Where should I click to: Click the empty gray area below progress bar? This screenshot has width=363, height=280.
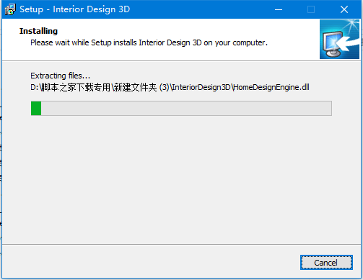181,180
